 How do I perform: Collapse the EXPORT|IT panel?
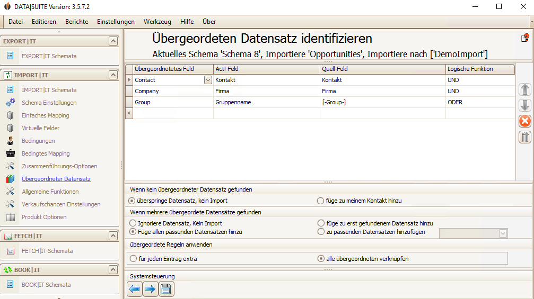pyautogui.click(x=113, y=41)
